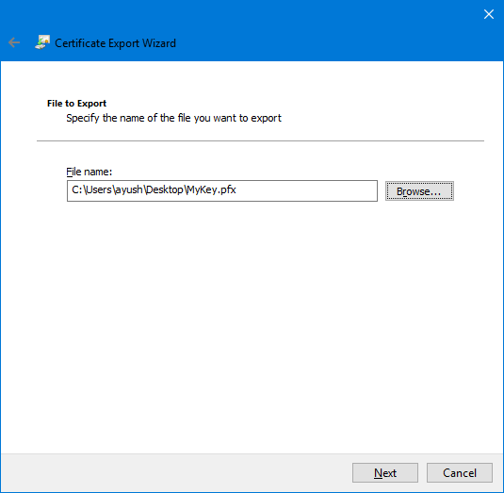Click on Users in the file path
Image resolution: width=504 pixels, height=493 pixels.
point(99,189)
